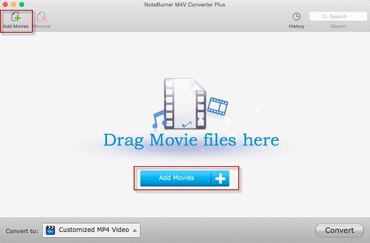The height and width of the screenshot is (243, 370).
Task: Click the Convert button
Action: 339,230
